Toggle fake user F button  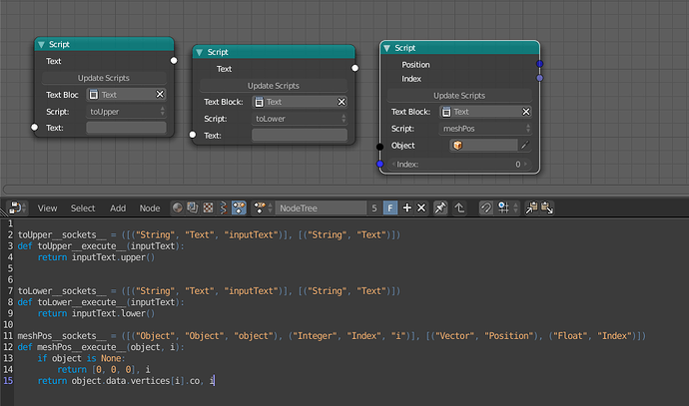pyautogui.click(x=390, y=208)
